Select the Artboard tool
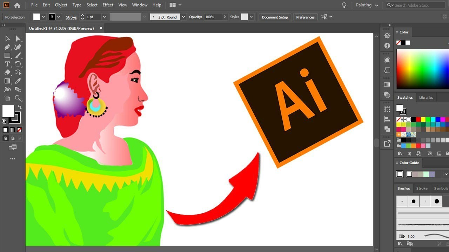449x252 pixels. coord(7,98)
